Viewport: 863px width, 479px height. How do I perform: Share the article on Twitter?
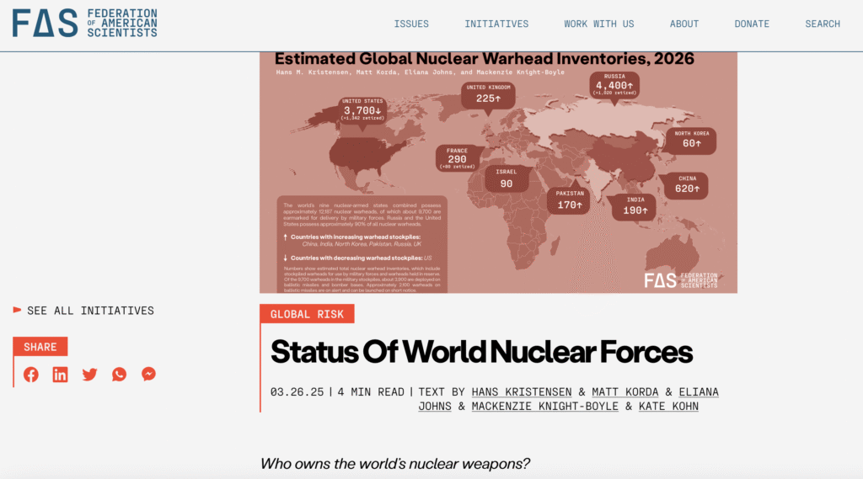pyautogui.click(x=89, y=375)
